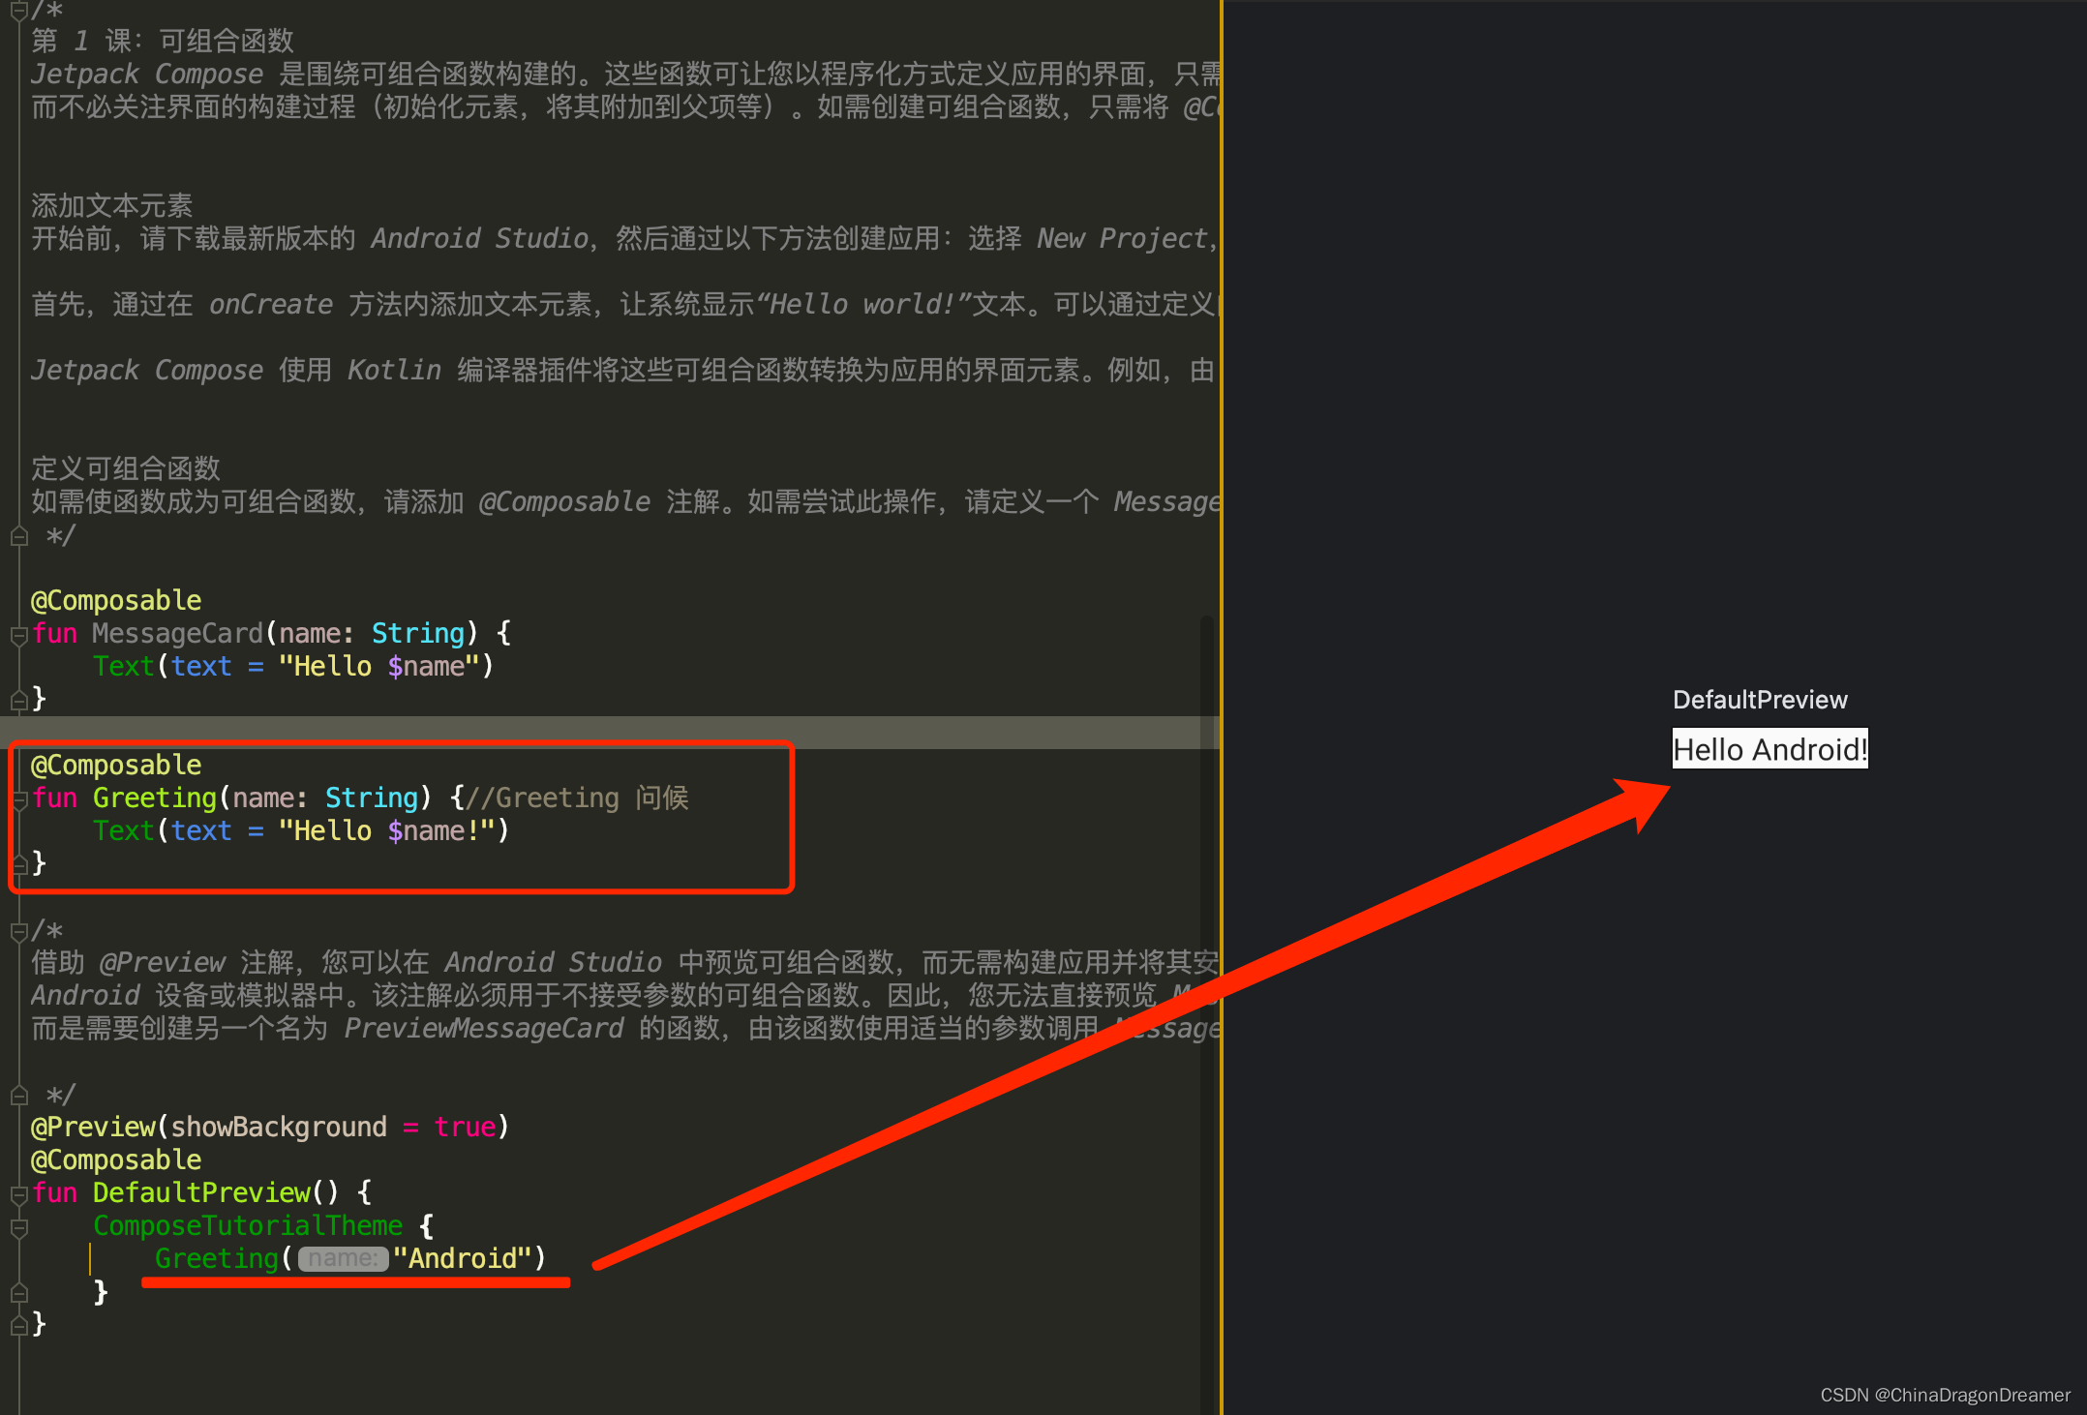Collapse the MessageCard function fold marker
This screenshot has height=1415, width=2087.
pos(18,635)
